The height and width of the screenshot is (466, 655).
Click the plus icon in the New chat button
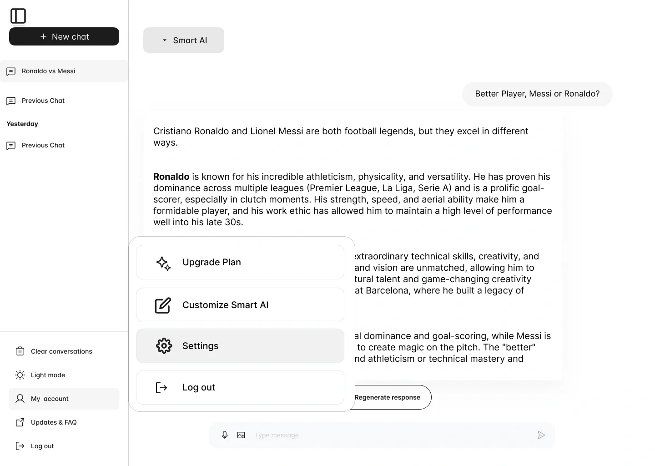pos(43,36)
